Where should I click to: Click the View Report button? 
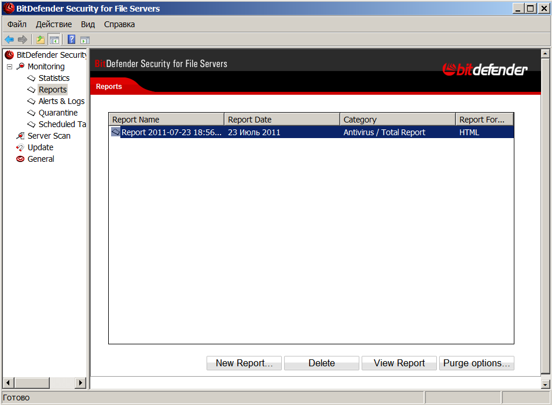tap(399, 363)
